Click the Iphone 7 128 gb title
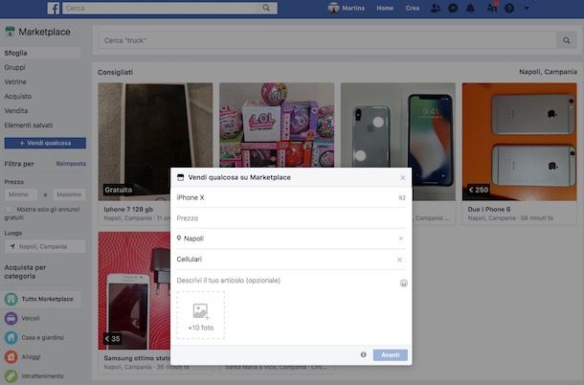Screen dimensions: 584x385 (128, 210)
